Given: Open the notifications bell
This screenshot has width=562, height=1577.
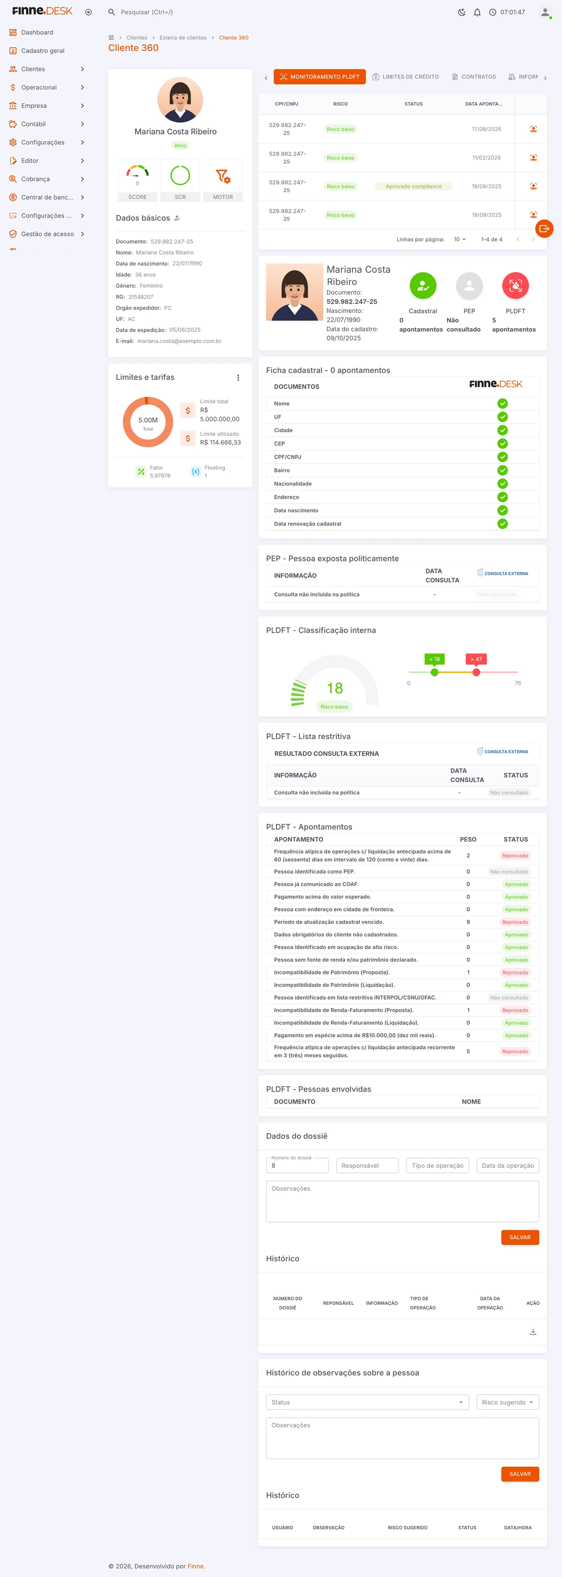Looking at the screenshot, I should click(477, 12).
